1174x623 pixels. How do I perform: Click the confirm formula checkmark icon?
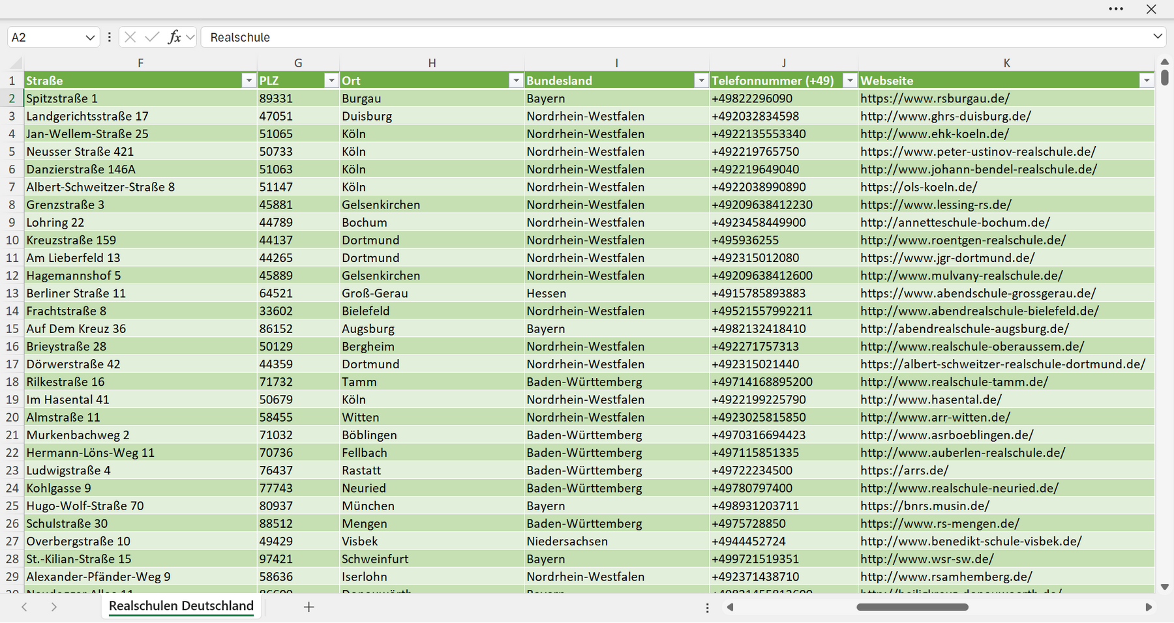click(x=152, y=37)
